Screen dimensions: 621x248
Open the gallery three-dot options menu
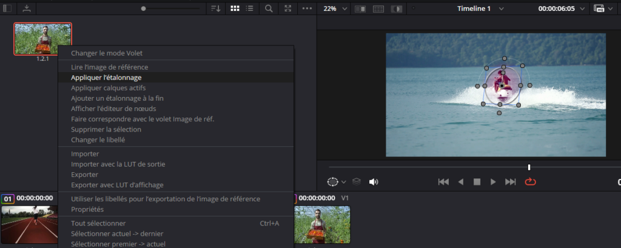coord(307,9)
